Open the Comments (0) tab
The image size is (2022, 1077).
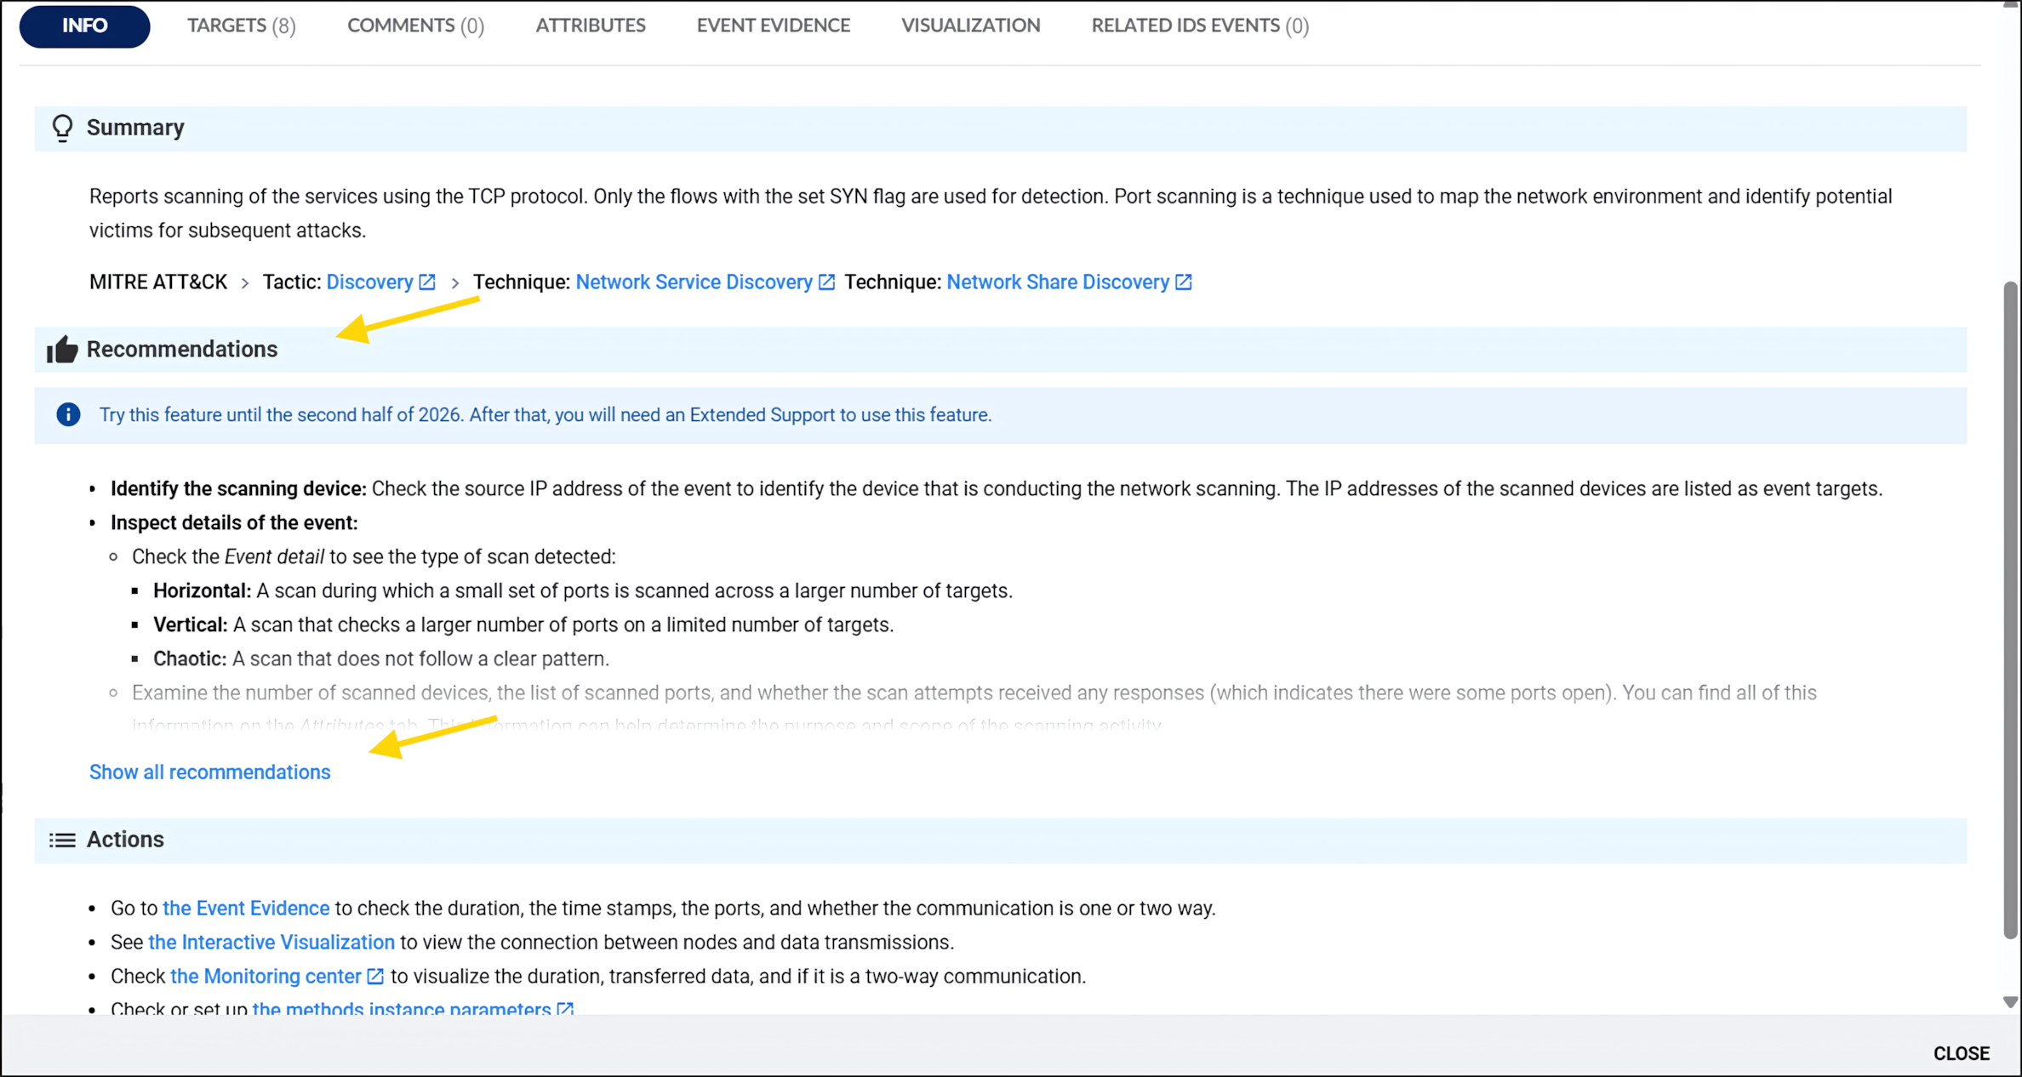[415, 26]
